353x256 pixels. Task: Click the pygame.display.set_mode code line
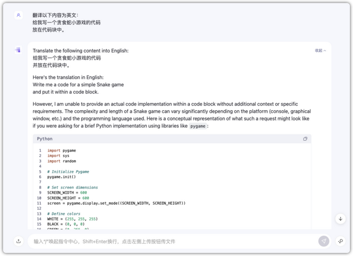(116, 203)
